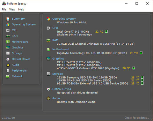This screenshot has width=153, height=121.
Task: Click the text Windows 10 Pro 64-bit
Action: click(x=72, y=22)
